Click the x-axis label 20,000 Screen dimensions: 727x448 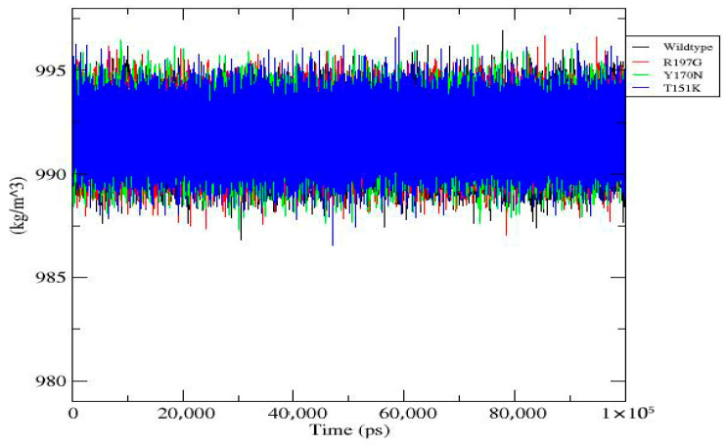point(186,413)
